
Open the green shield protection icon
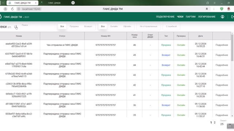[x=222, y=9]
